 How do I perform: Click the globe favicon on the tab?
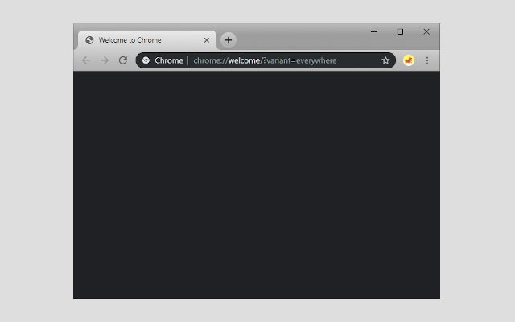pyautogui.click(x=89, y=40)
